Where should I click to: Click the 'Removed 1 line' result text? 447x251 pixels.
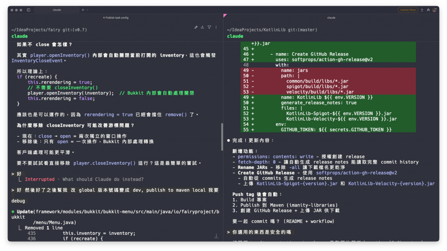[44, 228]
